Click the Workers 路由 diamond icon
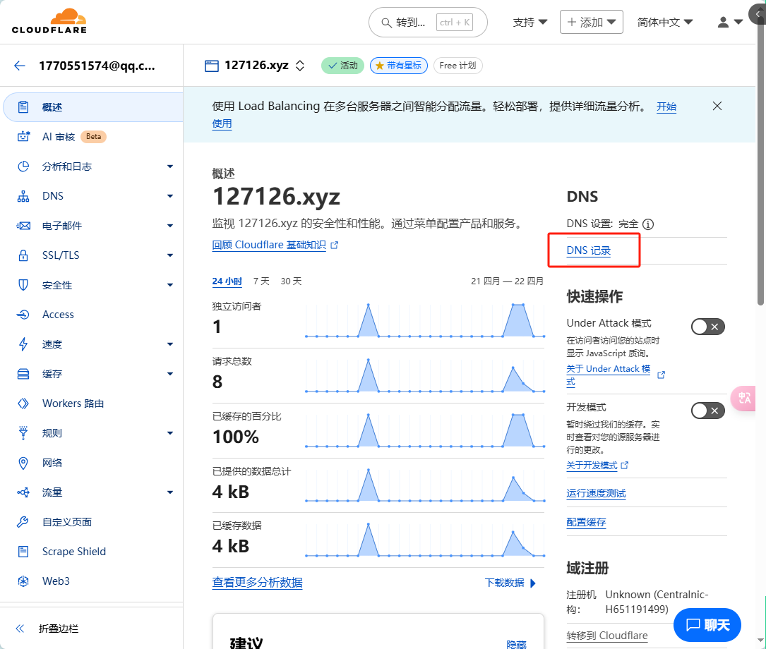This screenshot has width=766, height=649. tap(23, 404)
